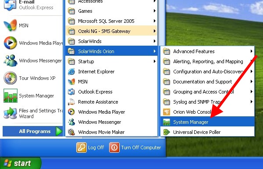This screenshot has height=169, width=263.
Task: Select the Documentation and Support entry
Action: (207, 82)
